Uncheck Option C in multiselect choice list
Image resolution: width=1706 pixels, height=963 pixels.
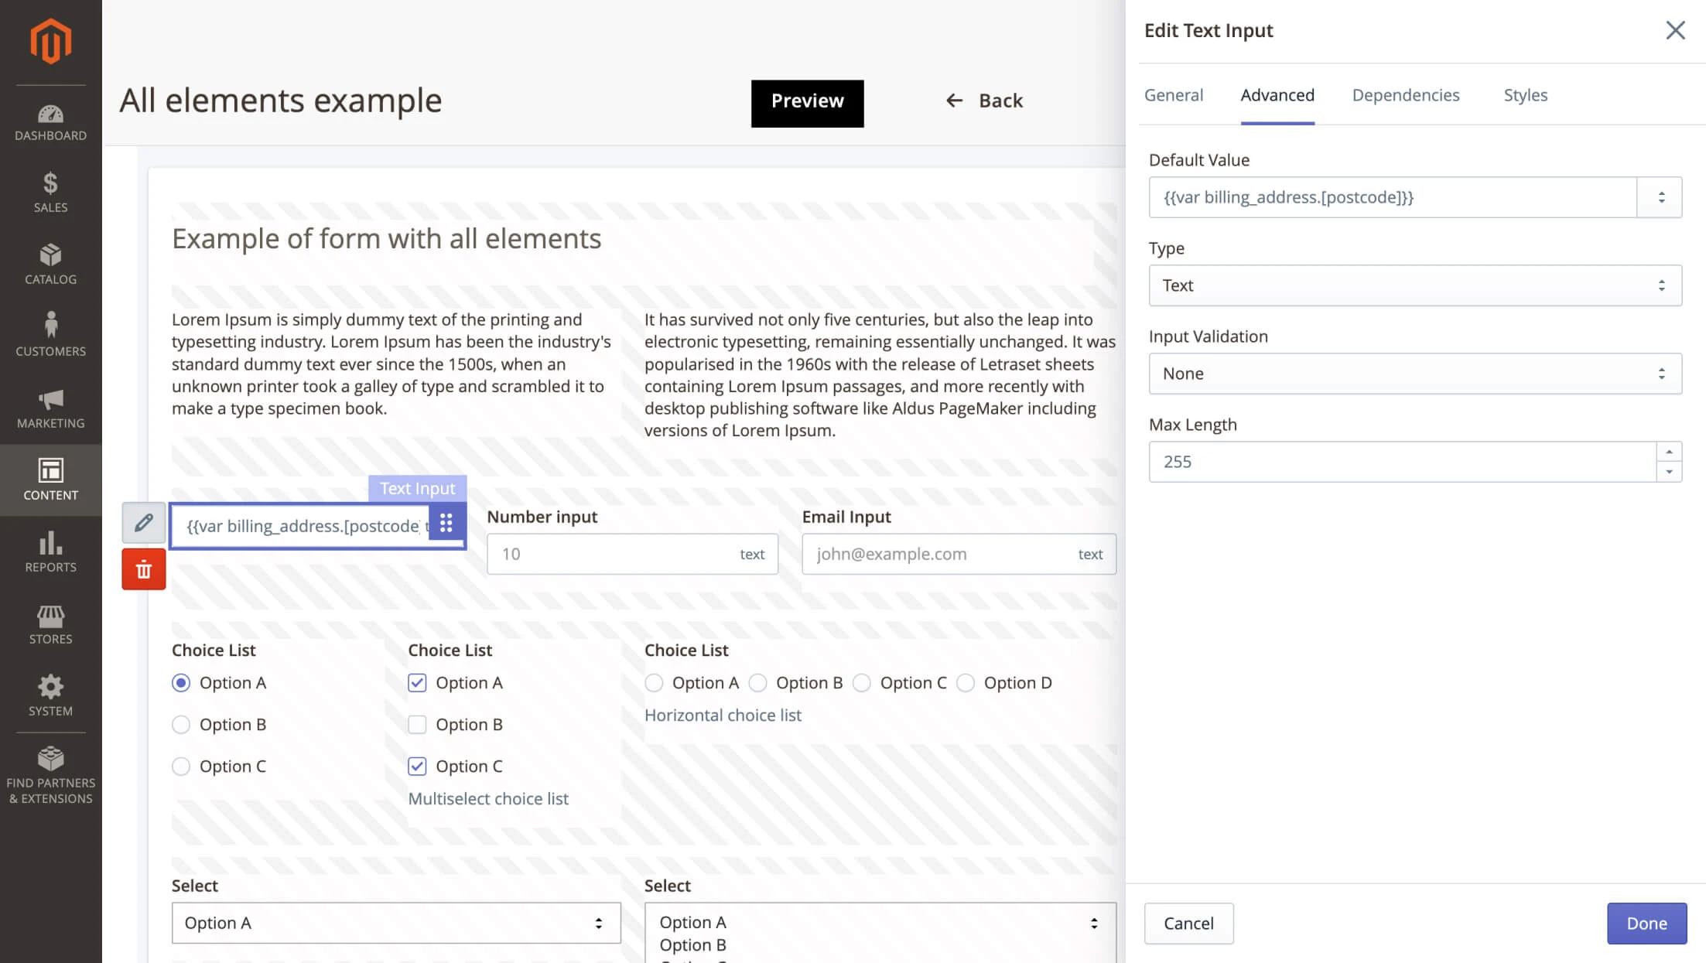click(x=417, y=766)
